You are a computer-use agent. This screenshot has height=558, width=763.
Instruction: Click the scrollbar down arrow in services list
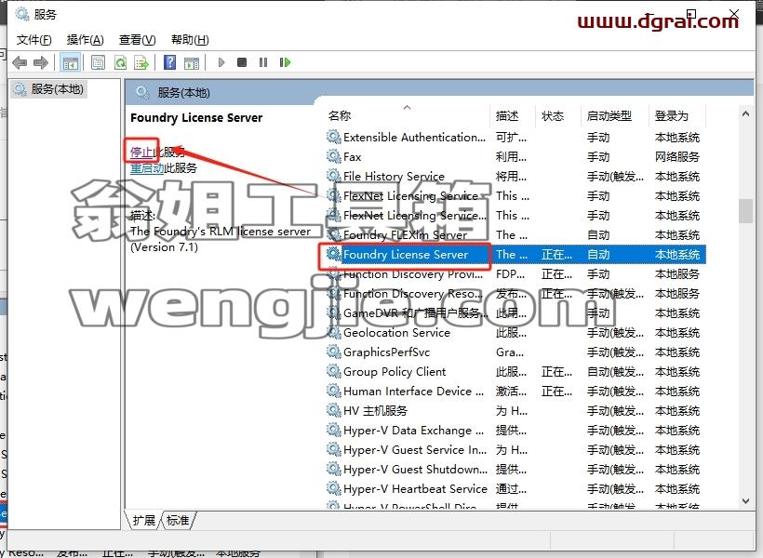[745, 501]
